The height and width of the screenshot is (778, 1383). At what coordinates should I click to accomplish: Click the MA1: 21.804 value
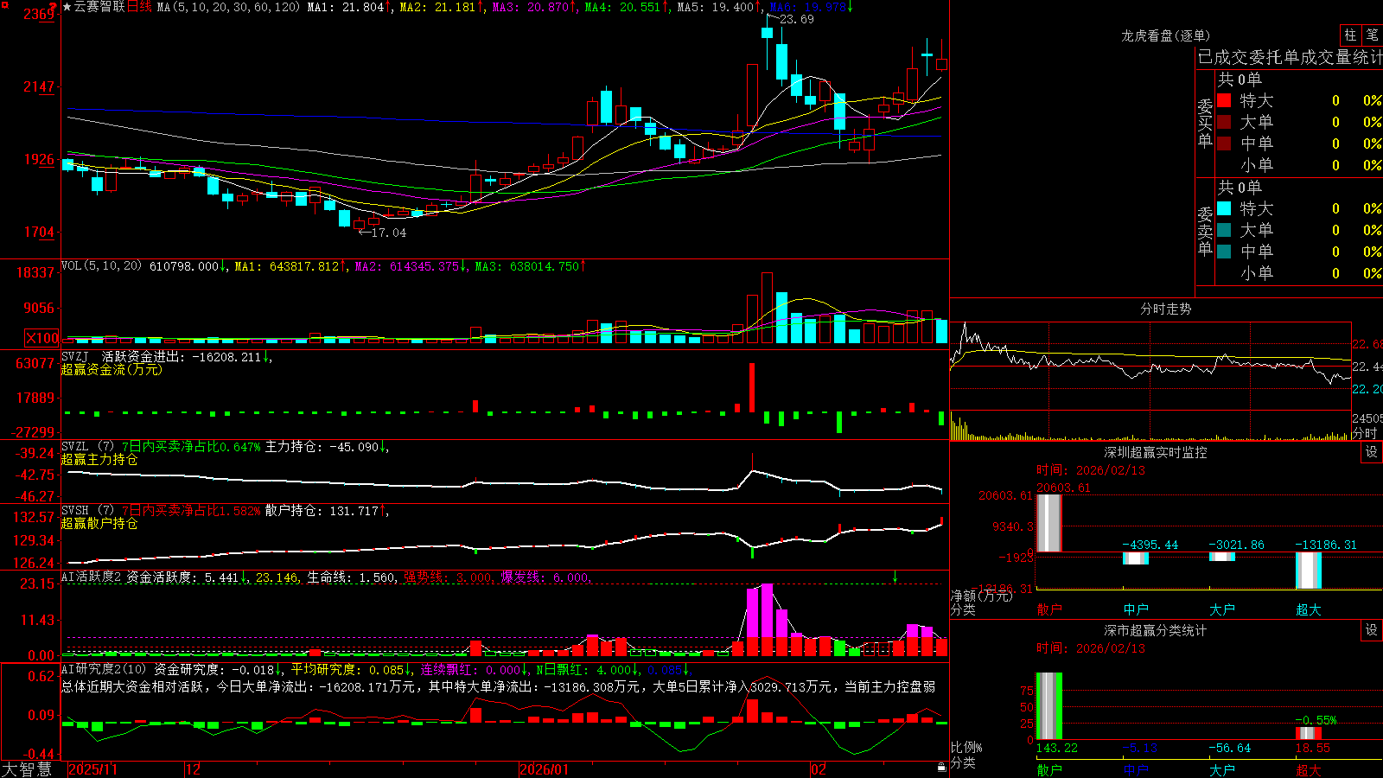pyautogui.click(x=346, y=7)
